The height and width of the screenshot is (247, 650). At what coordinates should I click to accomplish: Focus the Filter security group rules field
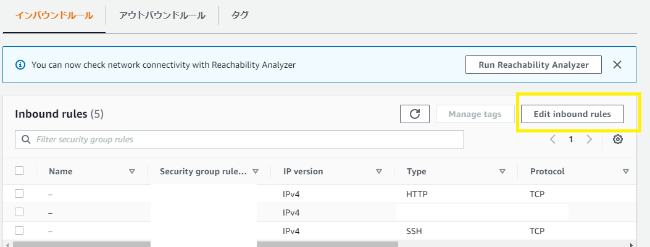coord(247,139)
